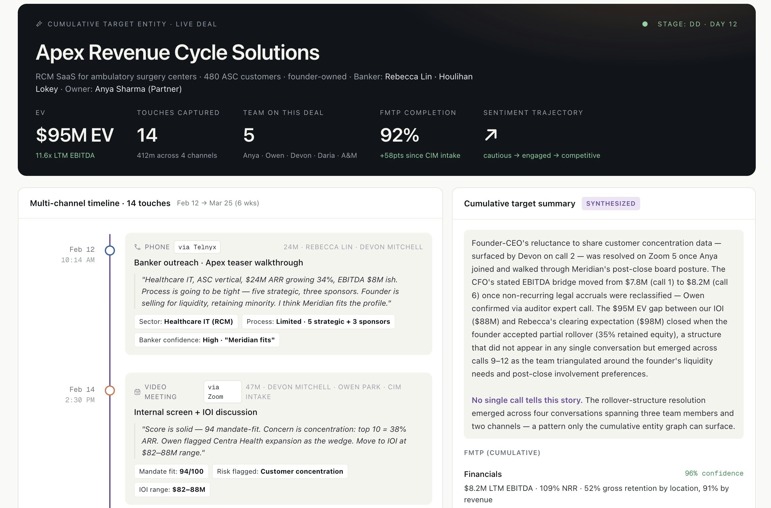Click cautious → engaged → competitive text
This screenshot has height=508, width=771.
[542, 156]
